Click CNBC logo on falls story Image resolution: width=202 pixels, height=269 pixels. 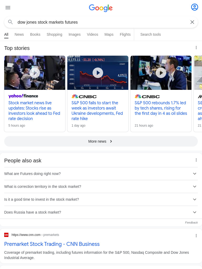[x=84, y=96]
